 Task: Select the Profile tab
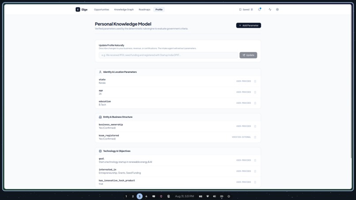click(159, 10)
